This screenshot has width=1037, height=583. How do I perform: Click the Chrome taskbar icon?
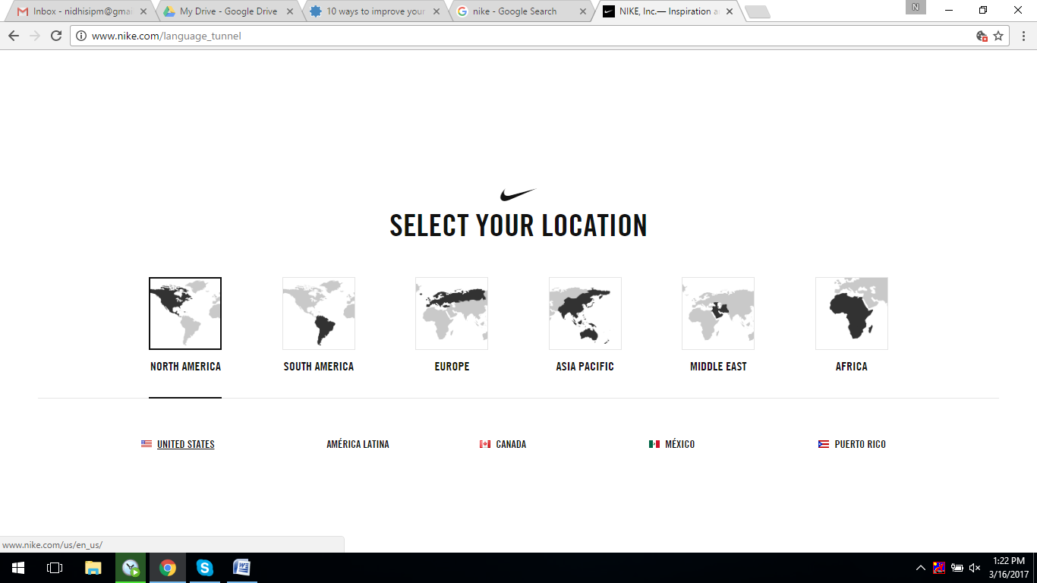click(x=168, y=568)
